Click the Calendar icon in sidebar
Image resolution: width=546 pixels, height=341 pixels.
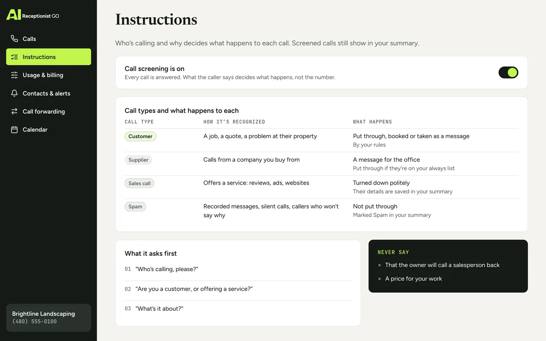[15, 130]
